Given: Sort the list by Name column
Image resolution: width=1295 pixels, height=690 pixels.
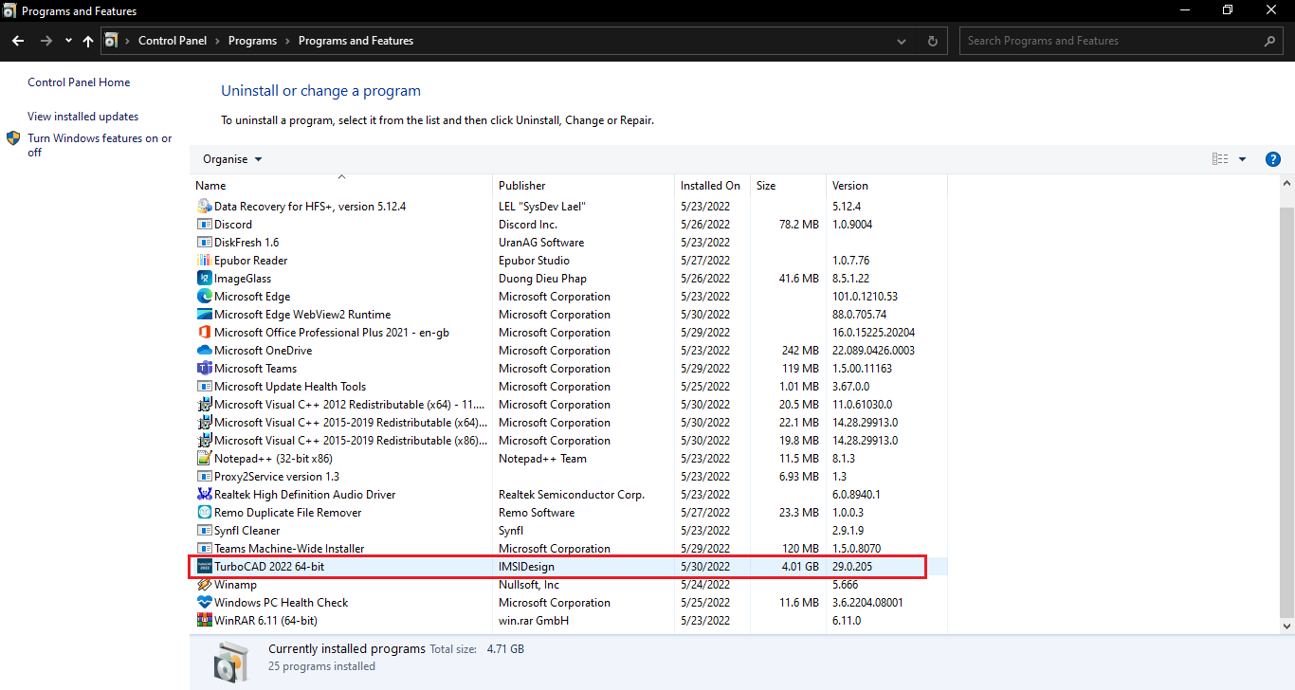Looking at the screenshot, I should click(x=341, y=186).
